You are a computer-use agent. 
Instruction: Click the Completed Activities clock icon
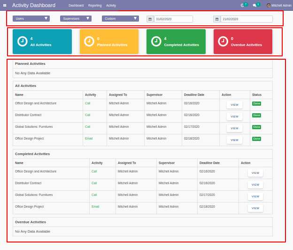[x=156, y=41]
